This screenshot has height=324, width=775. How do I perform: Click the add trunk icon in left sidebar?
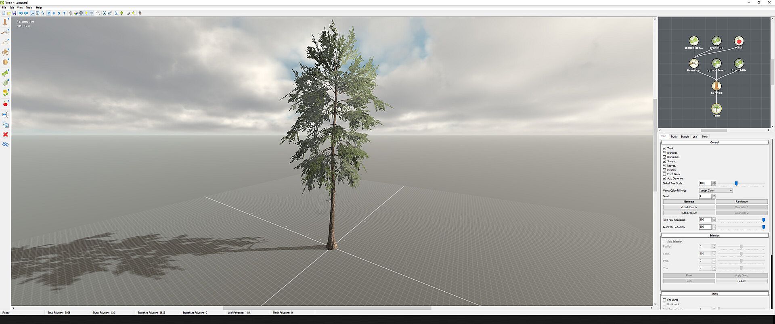[x=5, y=22]
